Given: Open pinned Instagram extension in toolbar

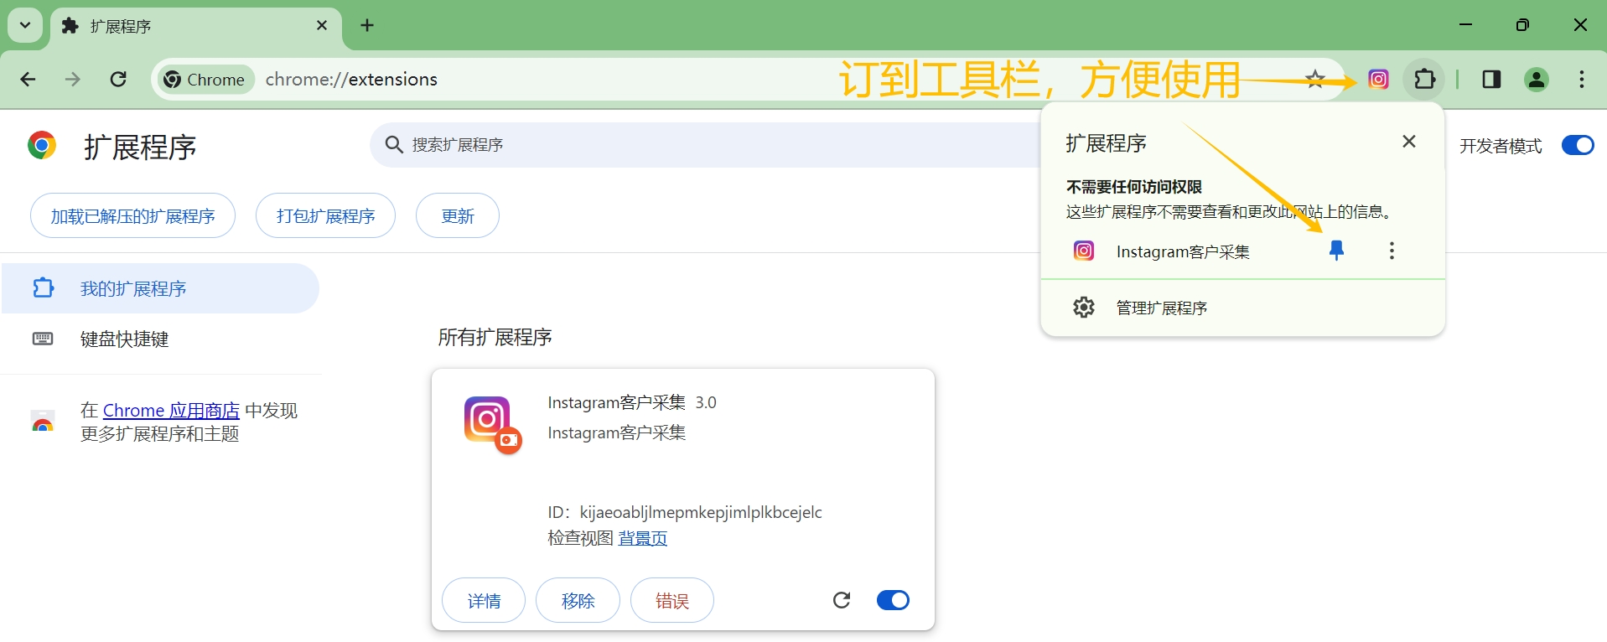Looking at the screenshot, I should point(1378,80).
